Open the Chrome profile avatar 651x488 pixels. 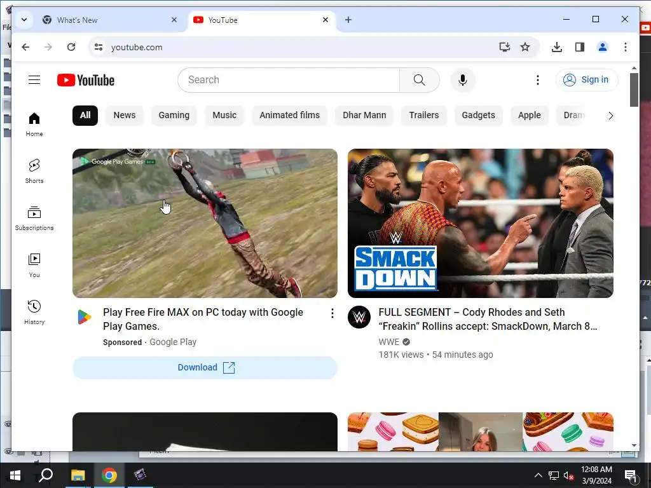[x=603, y=47]
